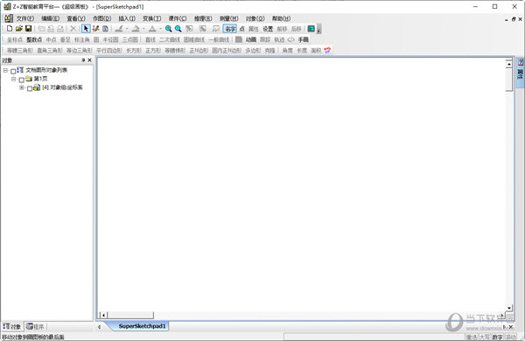
Task: Click the zoom out magnifier icon
Action: click(x=178, y=29)
